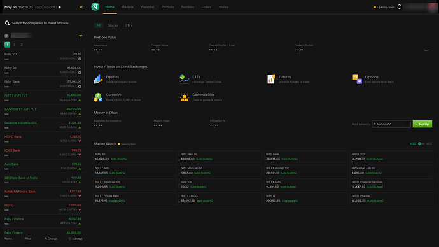This screenshot has width=439, height=247.
Task: Open the Markets tab
Action: point(127,7)
